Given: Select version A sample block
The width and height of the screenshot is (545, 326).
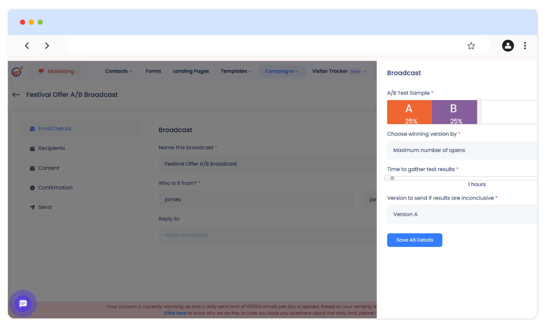Looking at the screenshot, I should (x=409, y=112).
